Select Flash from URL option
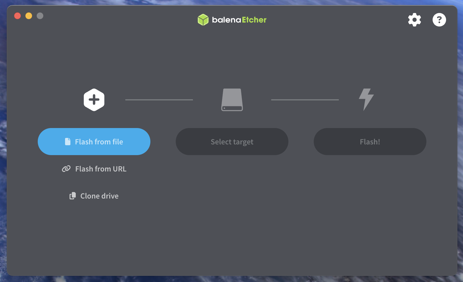The image size is (463, 282). pos(94,169)
